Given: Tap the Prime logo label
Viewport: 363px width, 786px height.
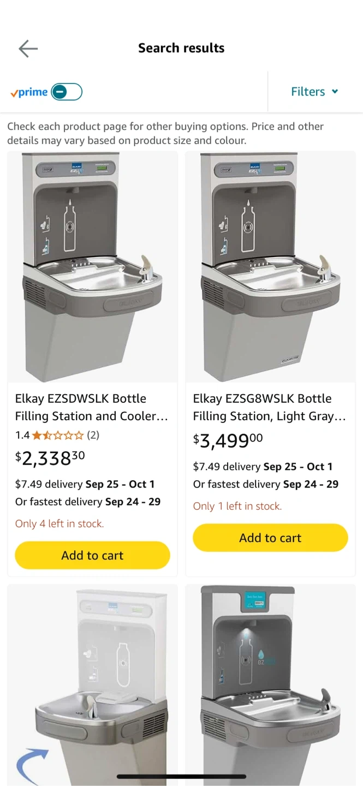Looking at the screenshot, I should point(29,92).
